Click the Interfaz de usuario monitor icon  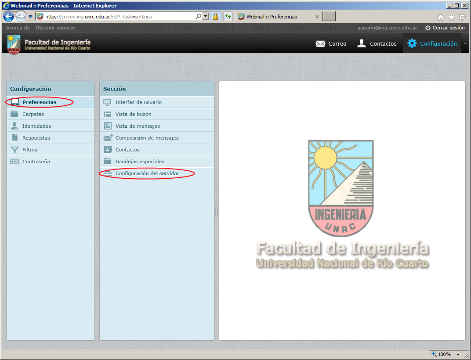pyautogui.click(x=107, y=102)
